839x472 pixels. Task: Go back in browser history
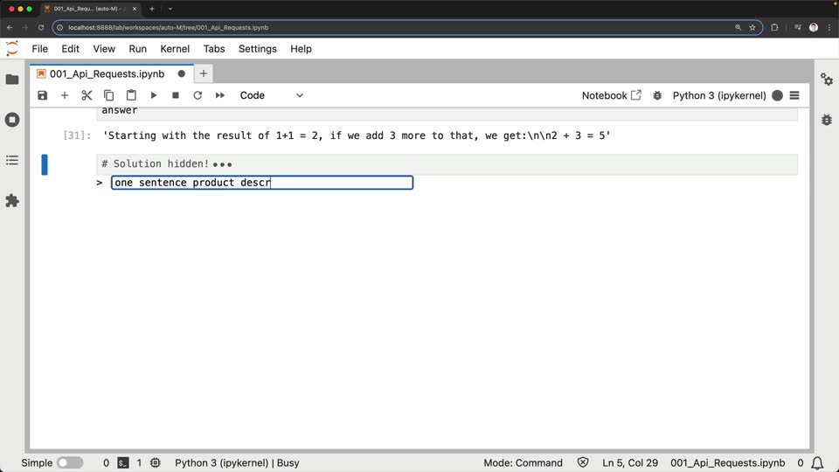10,27
